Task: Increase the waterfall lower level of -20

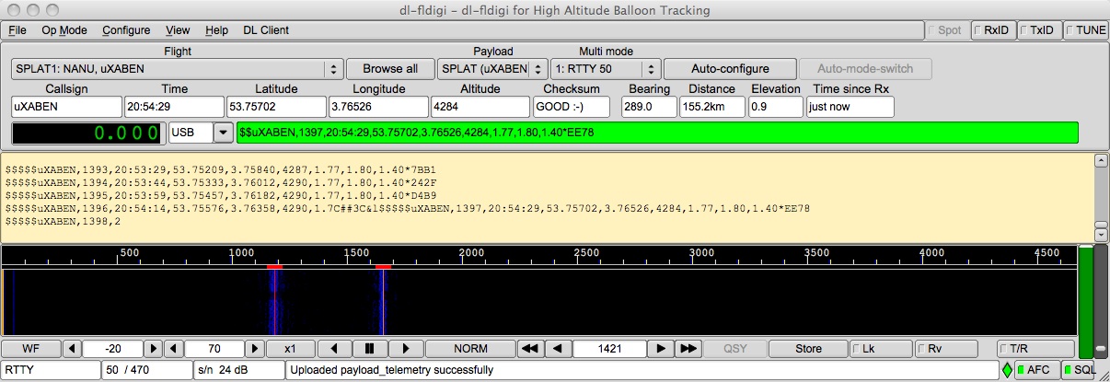Action: click(154, 349)
